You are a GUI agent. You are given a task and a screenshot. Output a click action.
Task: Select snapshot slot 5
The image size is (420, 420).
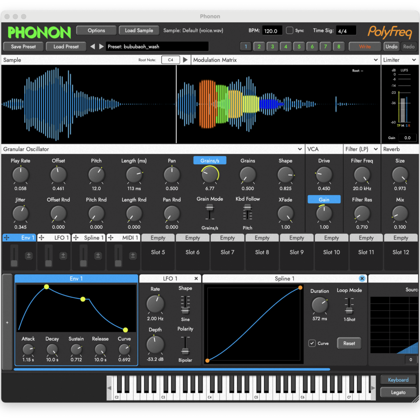pos(299,46)
